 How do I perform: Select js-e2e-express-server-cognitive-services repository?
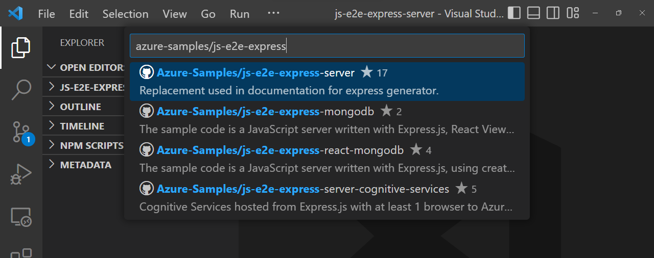[327, 198]
